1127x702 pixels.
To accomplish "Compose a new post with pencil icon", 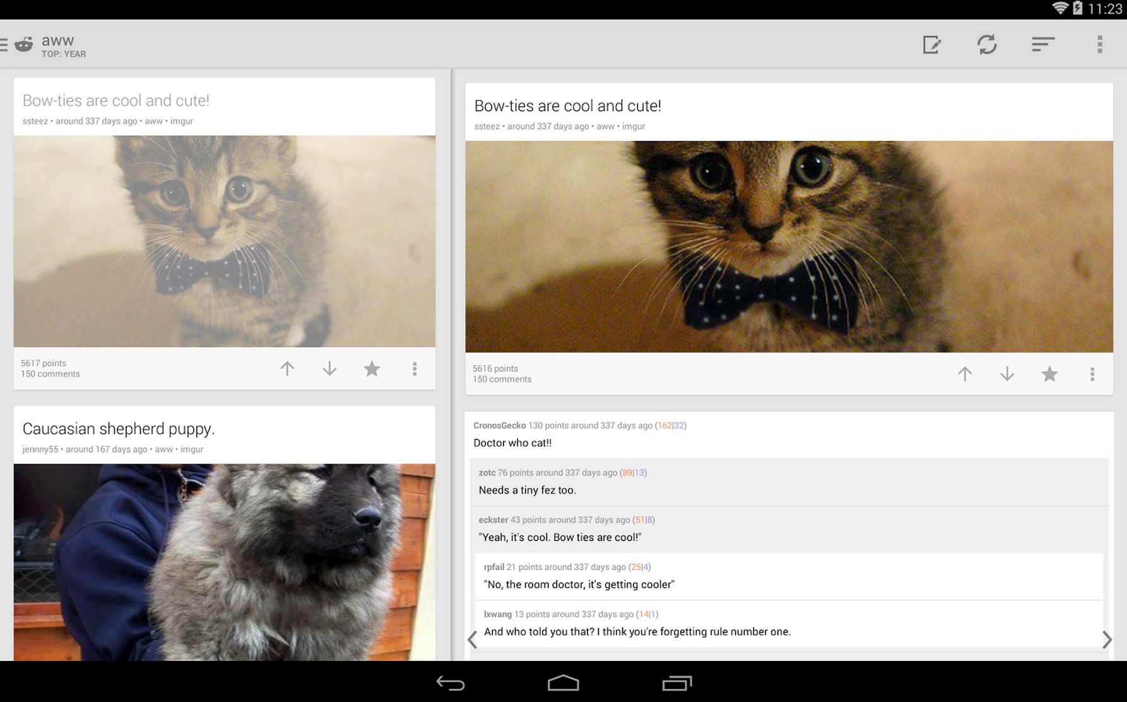I will (932, 44).
